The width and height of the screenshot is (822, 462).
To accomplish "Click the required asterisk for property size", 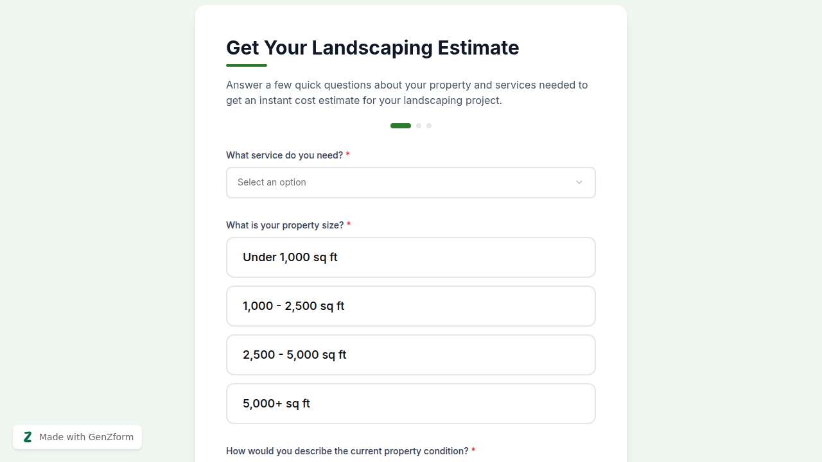I will pos(349,225).
